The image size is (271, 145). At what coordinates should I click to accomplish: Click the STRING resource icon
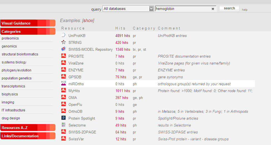pyautogui.click(x=64, y=42)
